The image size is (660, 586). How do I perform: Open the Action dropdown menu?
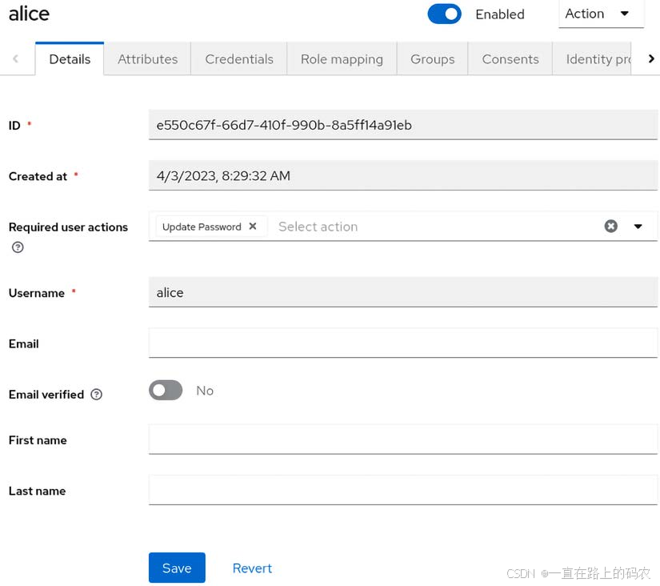pos(601,14)
